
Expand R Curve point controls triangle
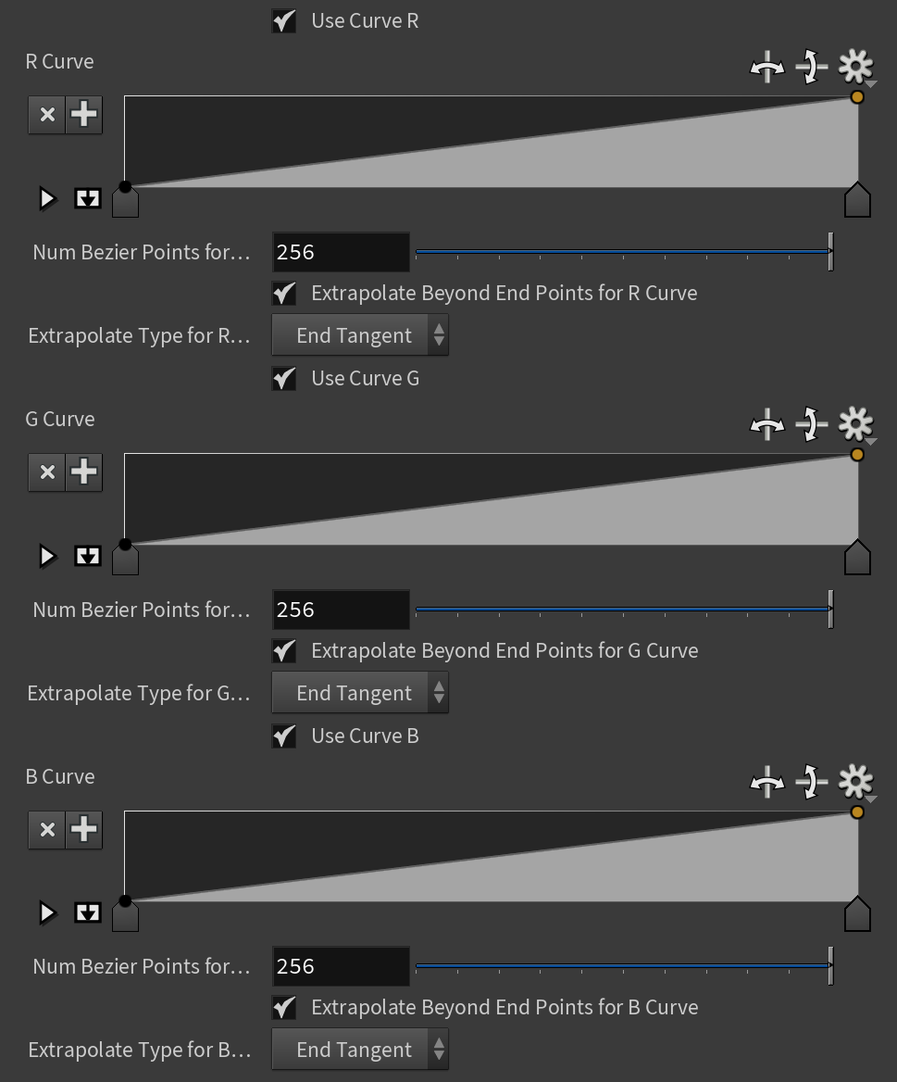click(47, 199)
